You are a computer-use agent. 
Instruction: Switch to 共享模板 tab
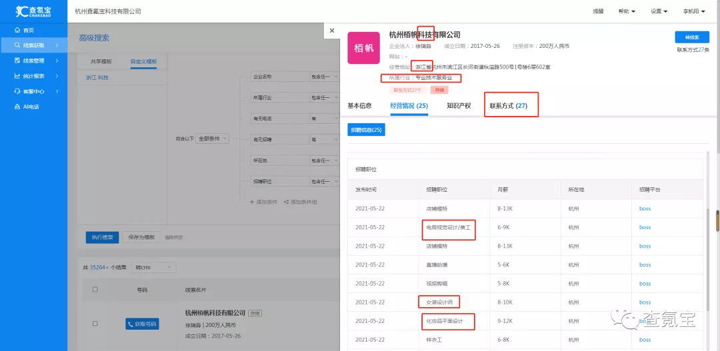[101, 61]
